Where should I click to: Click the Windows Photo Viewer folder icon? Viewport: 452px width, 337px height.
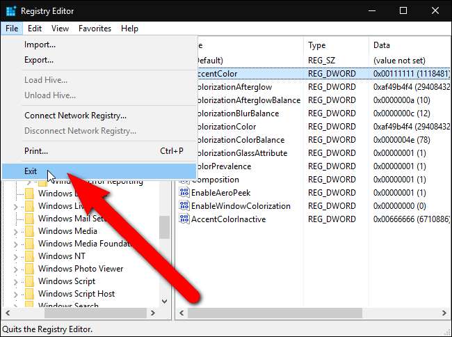pyautogui.click(x=29, y=269)
